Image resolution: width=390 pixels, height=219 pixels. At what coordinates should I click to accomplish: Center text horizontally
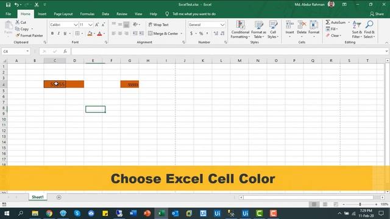point(120,33)
